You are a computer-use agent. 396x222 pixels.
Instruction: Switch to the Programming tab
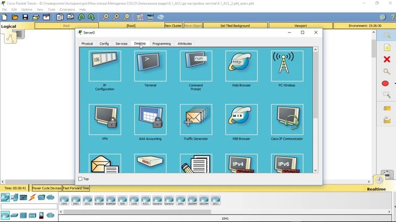[162, 43]
